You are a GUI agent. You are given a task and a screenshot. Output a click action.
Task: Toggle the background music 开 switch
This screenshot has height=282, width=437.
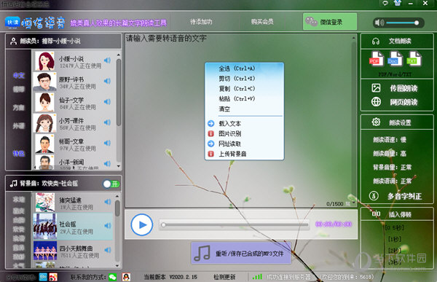click(111, 184)
